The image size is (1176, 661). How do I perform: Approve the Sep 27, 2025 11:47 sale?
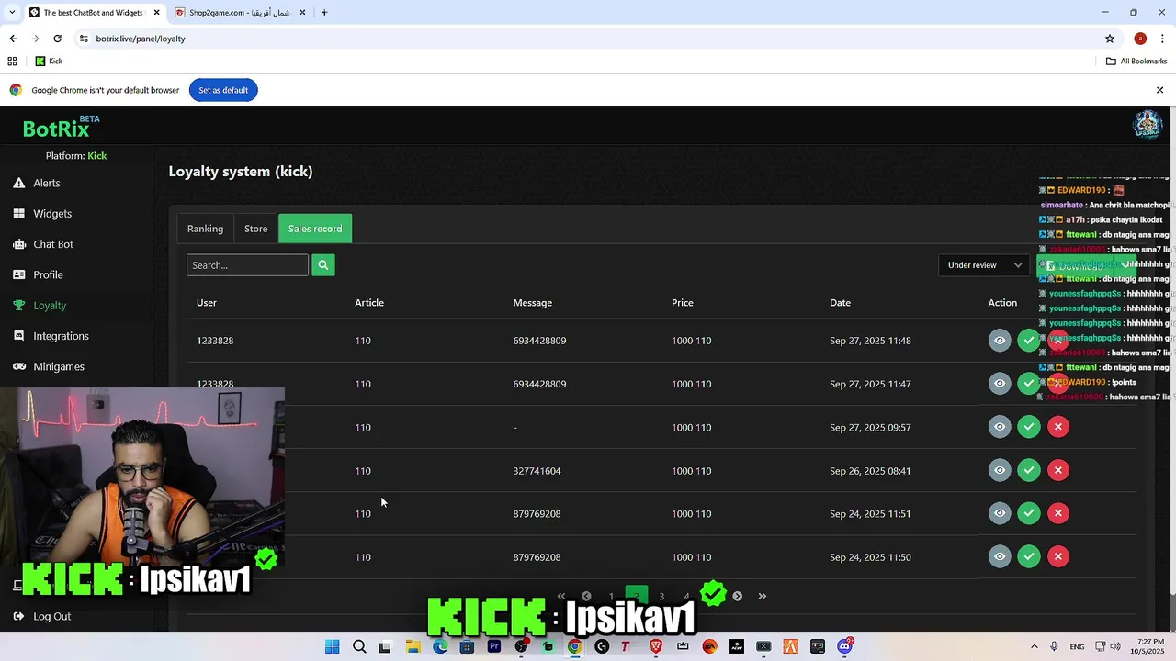1029,384
